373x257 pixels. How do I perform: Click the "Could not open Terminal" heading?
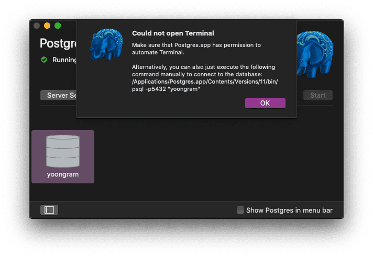pos(173,33)
